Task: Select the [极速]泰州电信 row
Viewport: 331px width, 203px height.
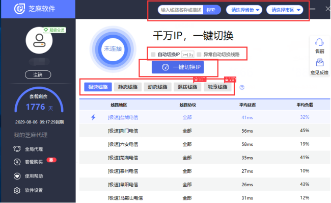Action: coord(205,171)
